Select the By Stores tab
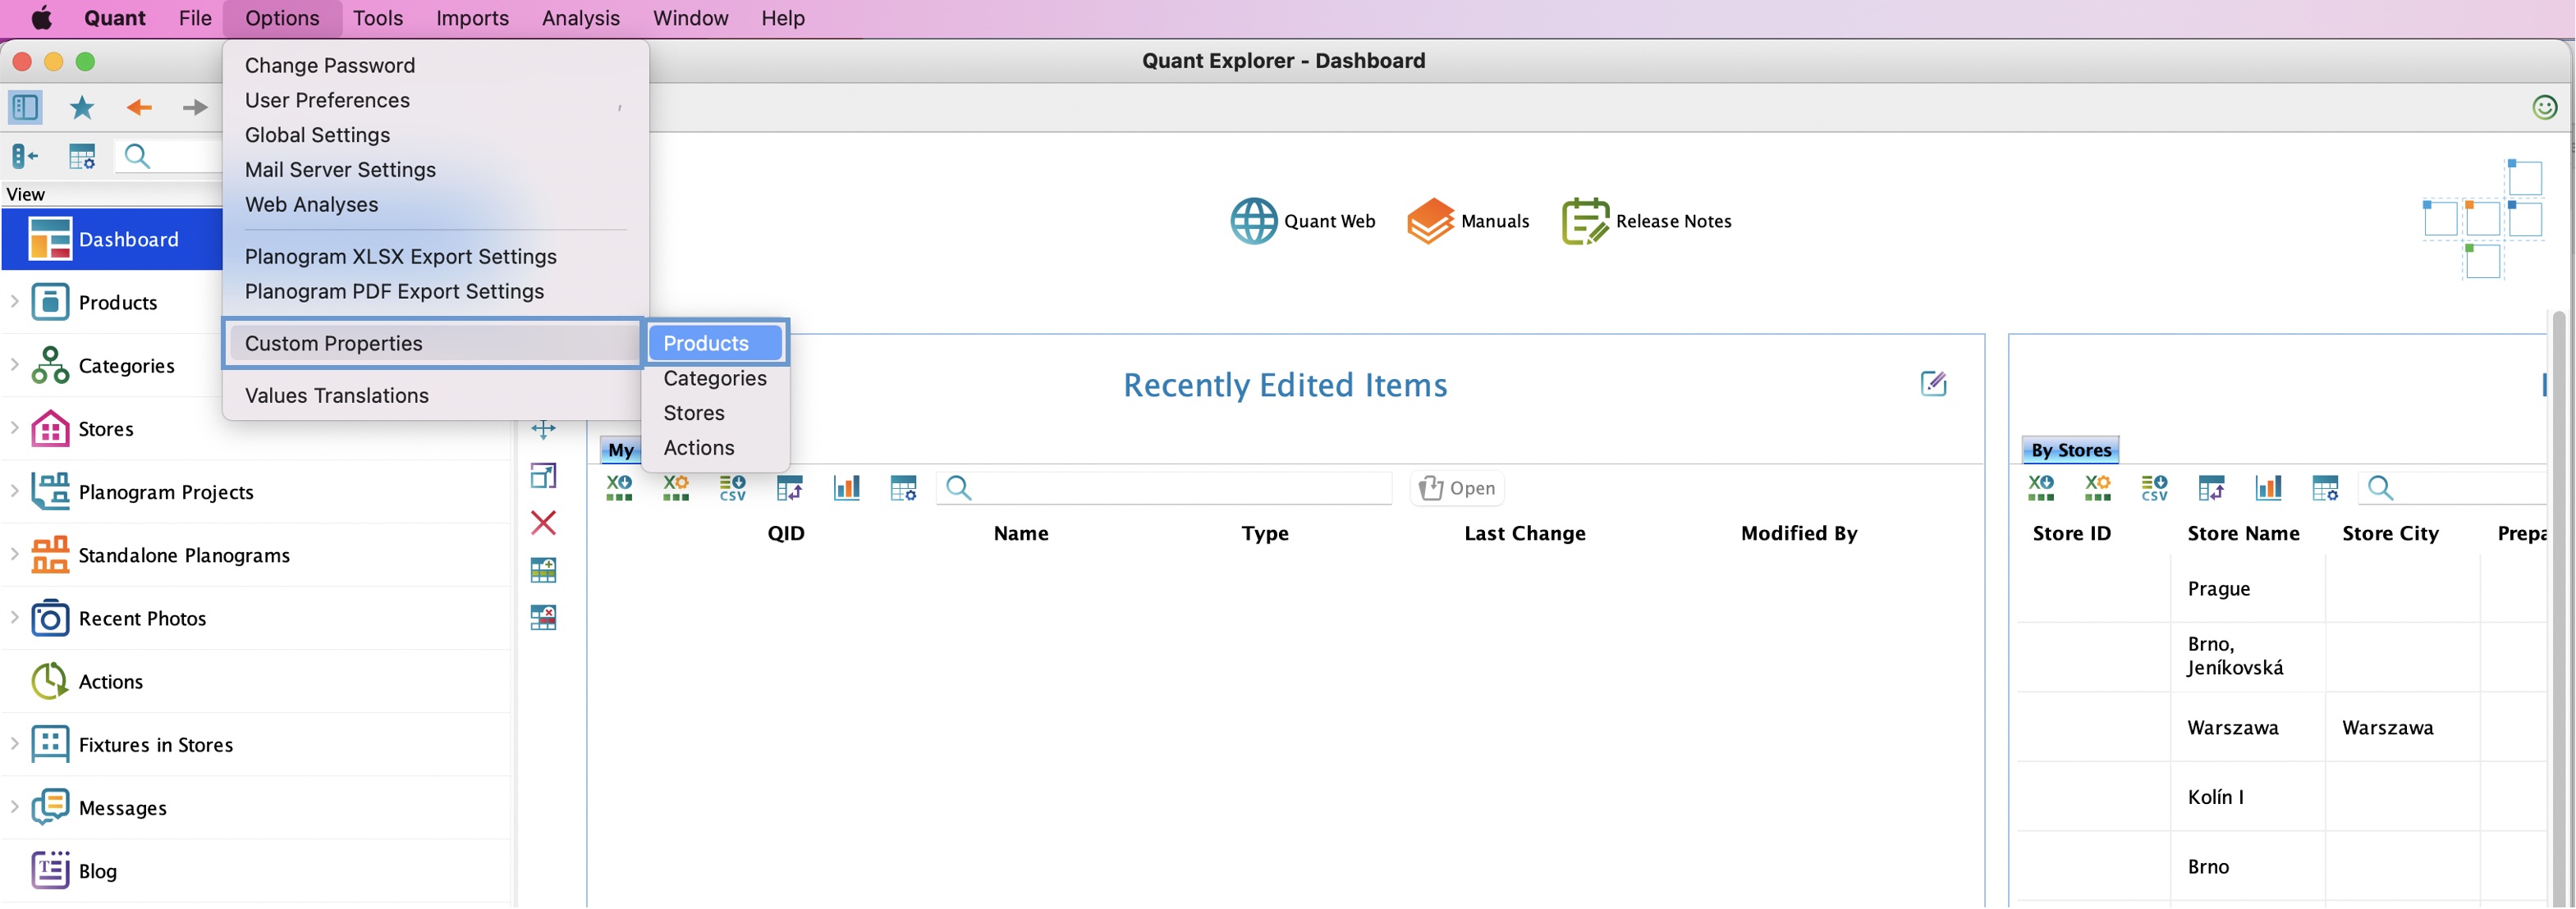 2071,450
